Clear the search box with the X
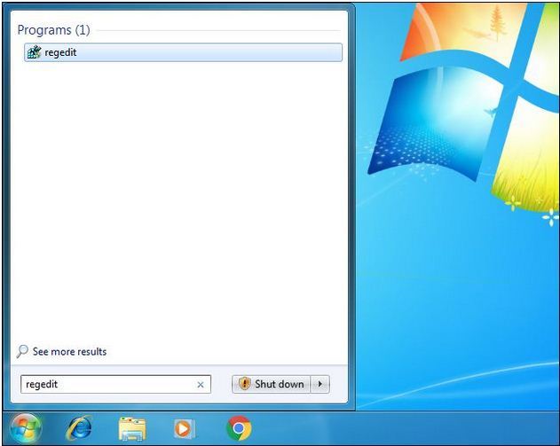The image size is (560, 446). [201, 385]
